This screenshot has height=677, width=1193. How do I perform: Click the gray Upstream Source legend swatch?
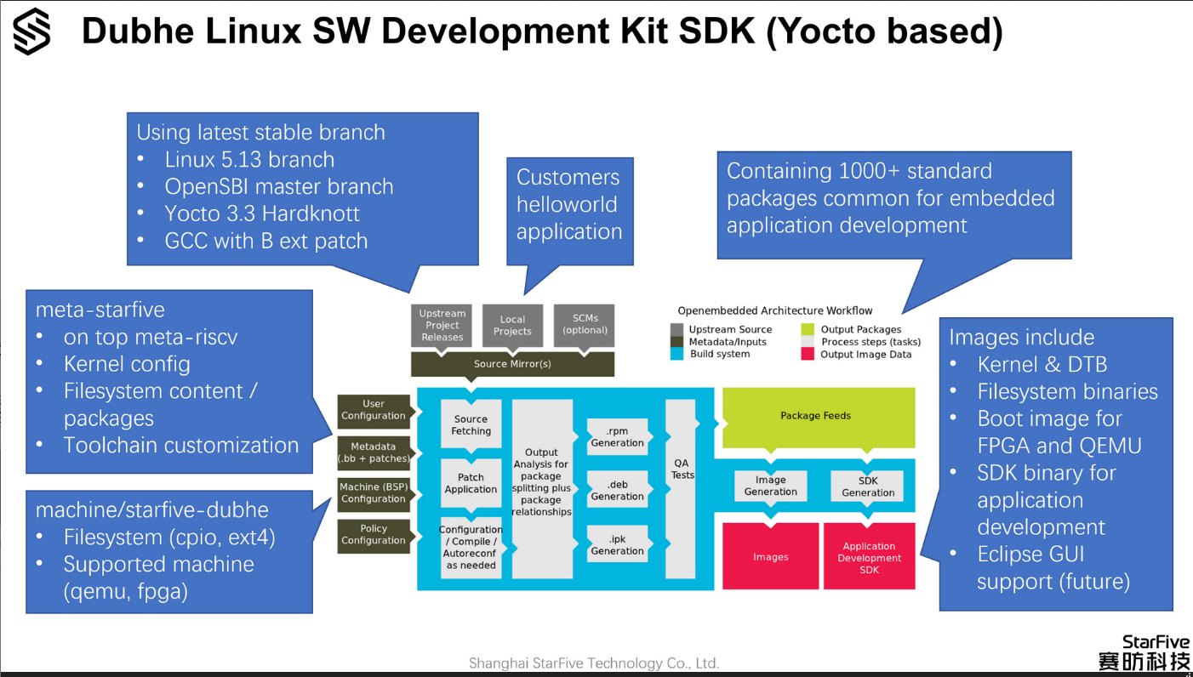676,330
